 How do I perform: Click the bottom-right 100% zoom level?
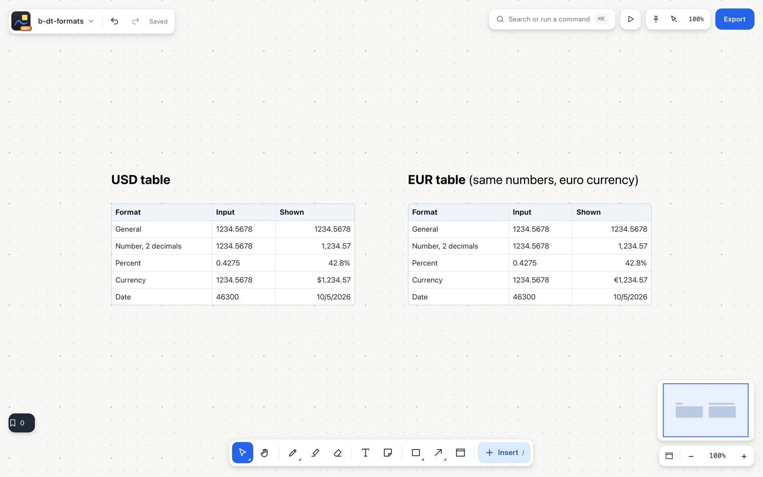pyautogui.click(x=717, y=456)
